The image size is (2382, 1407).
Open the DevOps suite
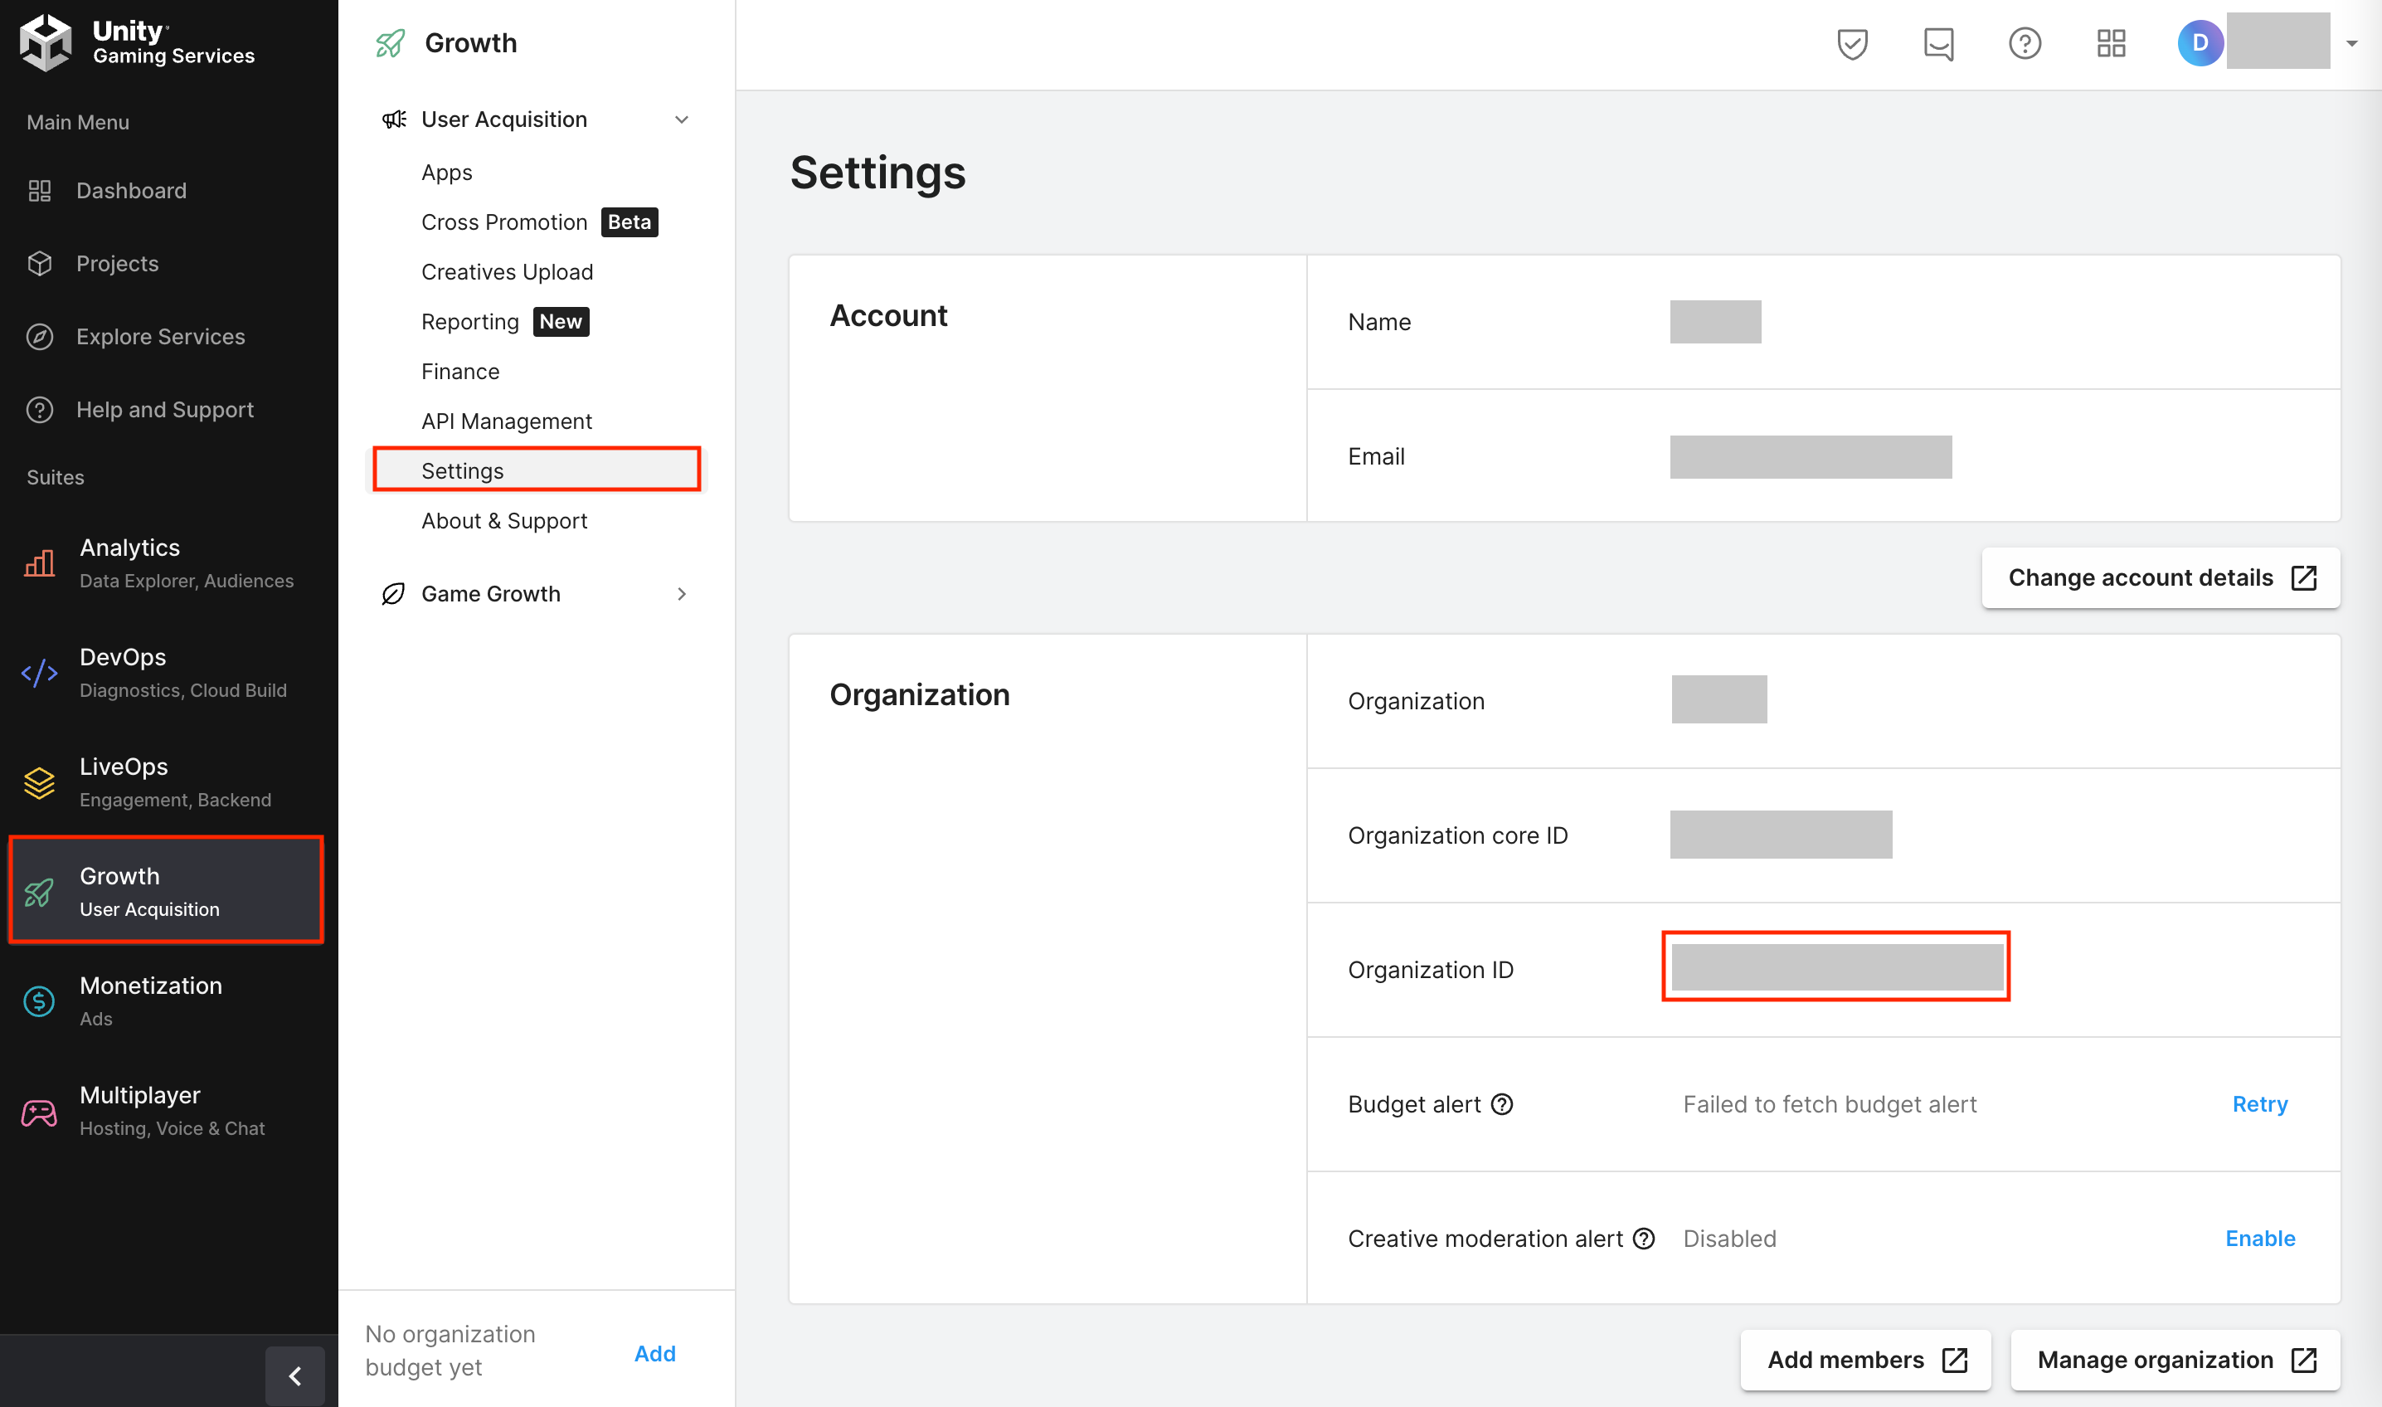168,672
